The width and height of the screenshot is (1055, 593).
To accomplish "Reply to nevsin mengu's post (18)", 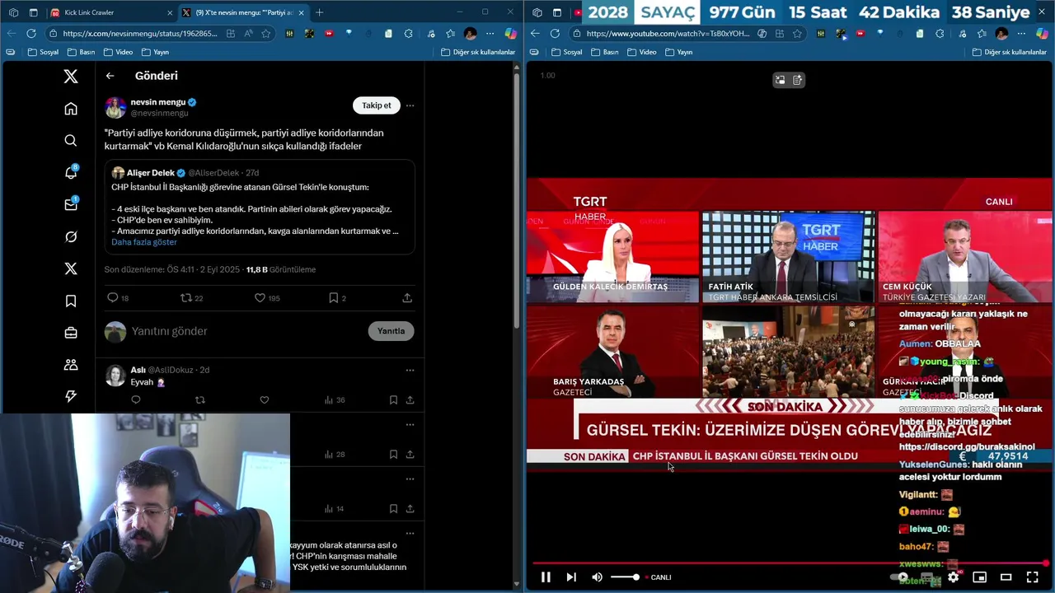I will tap(117, 298).
